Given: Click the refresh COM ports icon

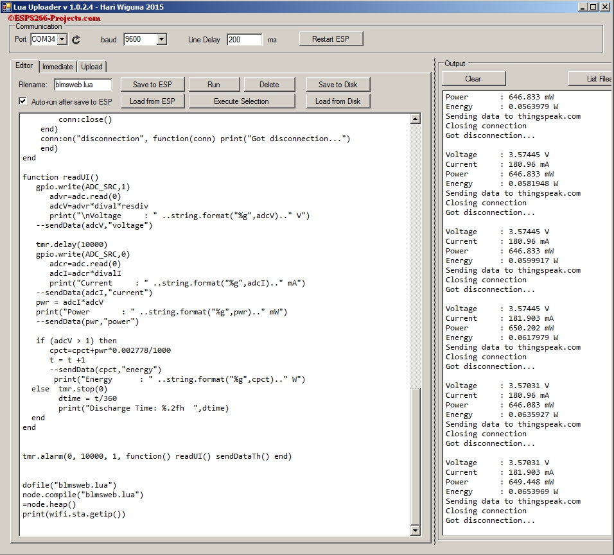Looking at the screenshot, I should click(76, 40).
